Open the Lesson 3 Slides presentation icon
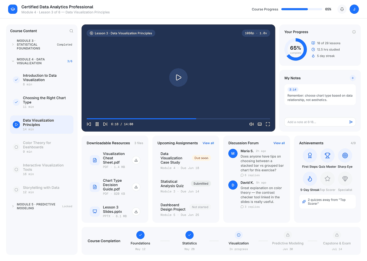The image size is (367, 261). 95,211
